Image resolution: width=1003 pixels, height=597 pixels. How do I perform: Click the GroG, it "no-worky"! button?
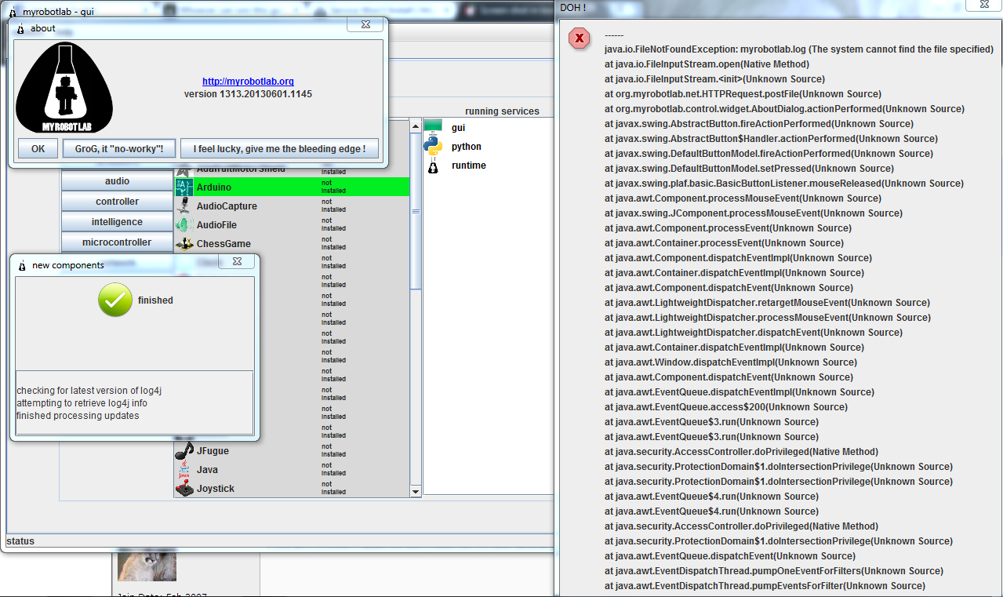tap(119, 149)
